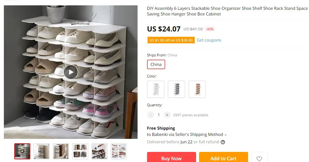309x162 pixels.
Task: Select the China ships-from option
Action: (156, 64)
